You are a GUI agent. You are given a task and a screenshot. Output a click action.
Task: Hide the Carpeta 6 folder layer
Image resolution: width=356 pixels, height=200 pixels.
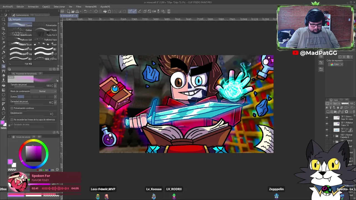[x=327, y=136]
